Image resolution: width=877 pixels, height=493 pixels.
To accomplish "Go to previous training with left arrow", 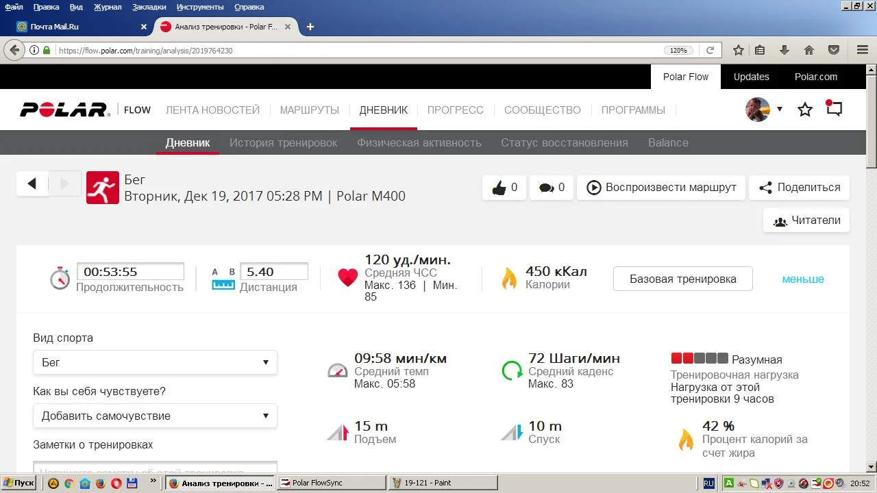I will [x=32, y=184].
